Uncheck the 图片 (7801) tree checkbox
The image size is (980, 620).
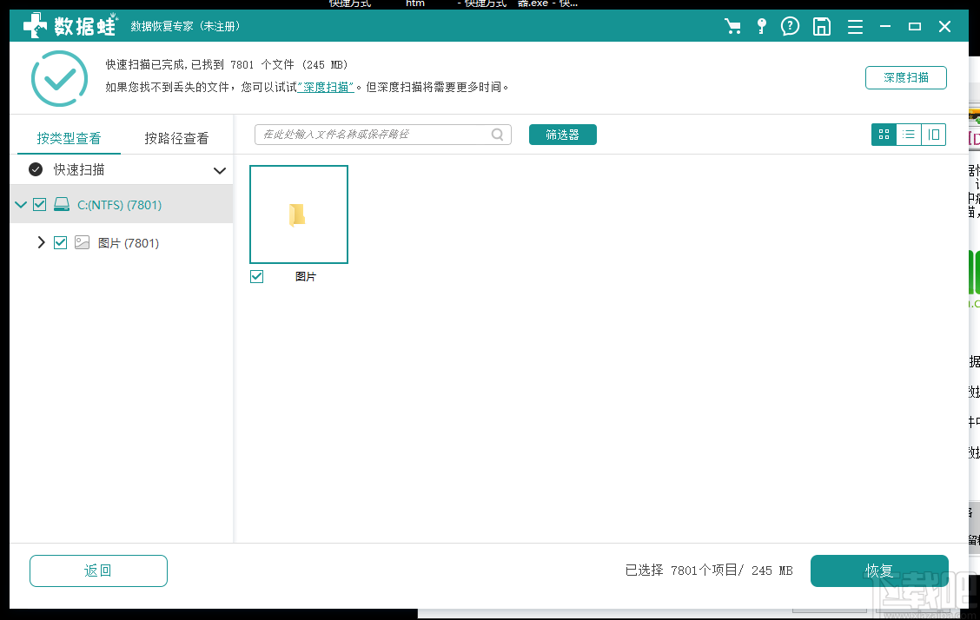(x=60, y=242)
